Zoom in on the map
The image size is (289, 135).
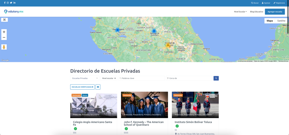click(x=4, y=32)
